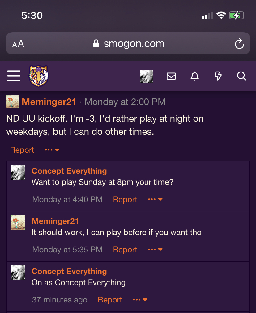This screenshot has width=256, height=313.
Task: Report the 'On as Concept Everything' comment
Action: [x=110, y=300]
